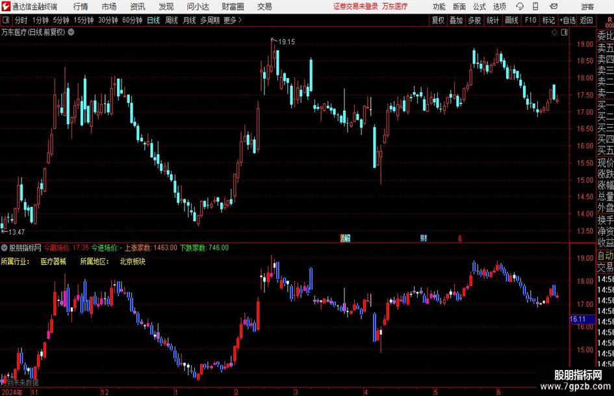Image resolution: width=614 pixels, height=396 pixels.
Task: Open the 行情 menu
Action: pyautogui.click(x=81, y=7)
